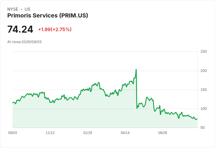The width and height of the screenshot is (215, 148).
Task: Click the 06/26 x-axis date label
Action: point(163,133)
